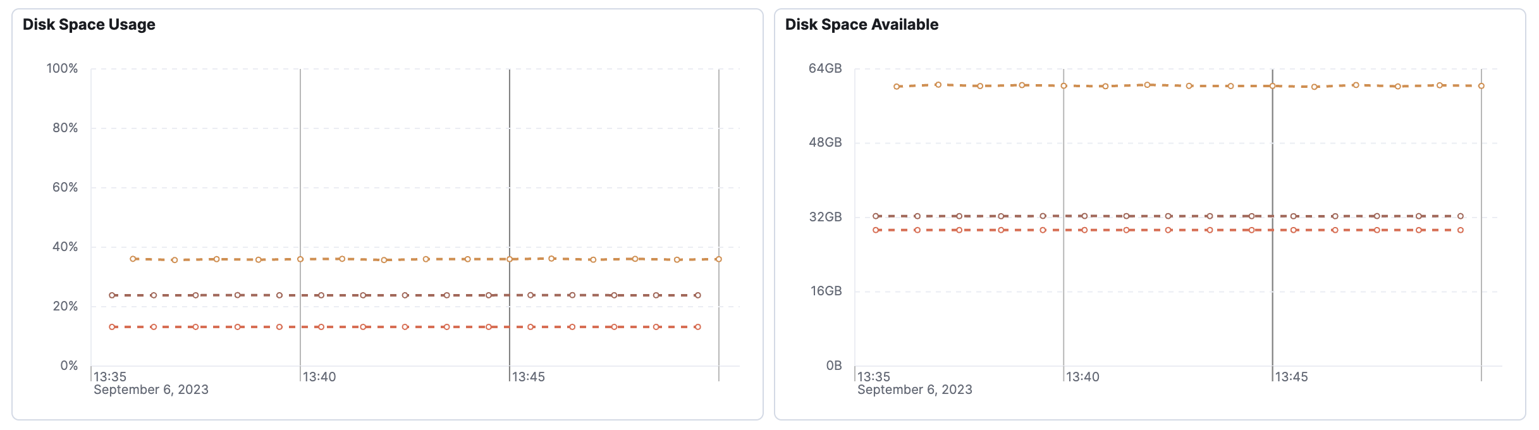
Task: Click the 13:45 time label in Available chart
Action: 1291,377
